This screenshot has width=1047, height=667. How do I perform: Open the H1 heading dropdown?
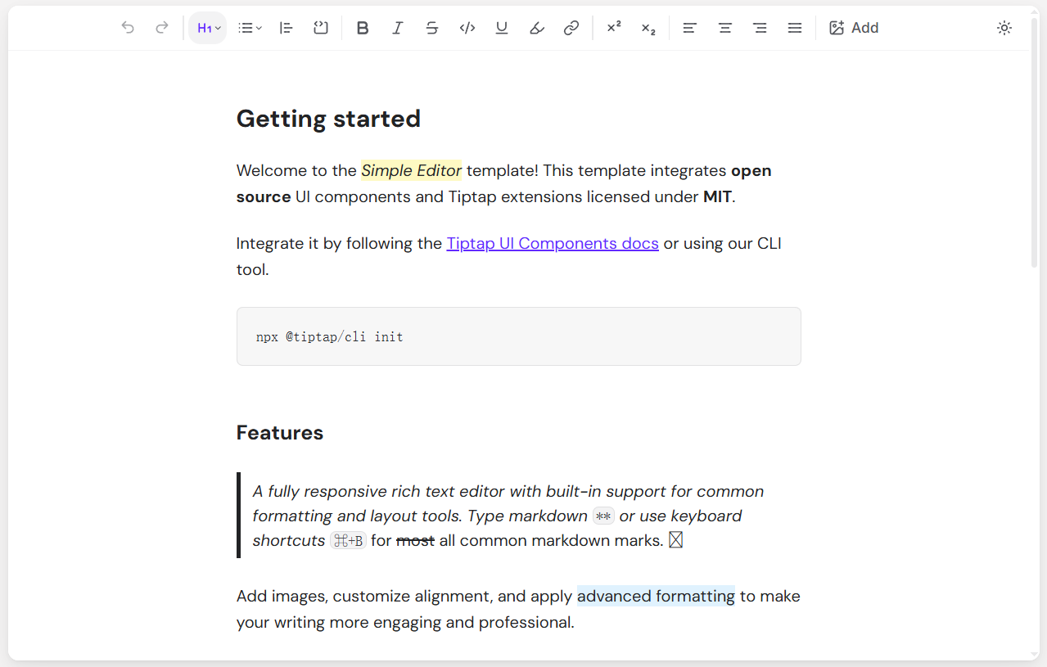(x=208, y=28)
